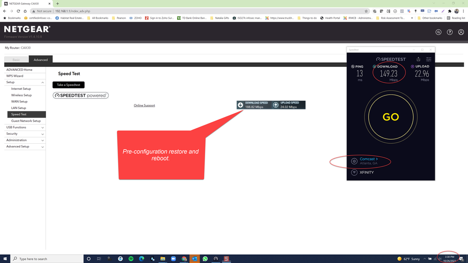Collapse the Setup section
The width and height of the screenshot is (468, 263).
pyautogui.click(x=42, y=82)
